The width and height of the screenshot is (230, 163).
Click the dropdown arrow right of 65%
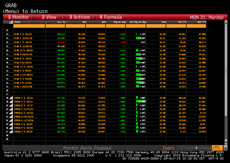tap(225, 148)
